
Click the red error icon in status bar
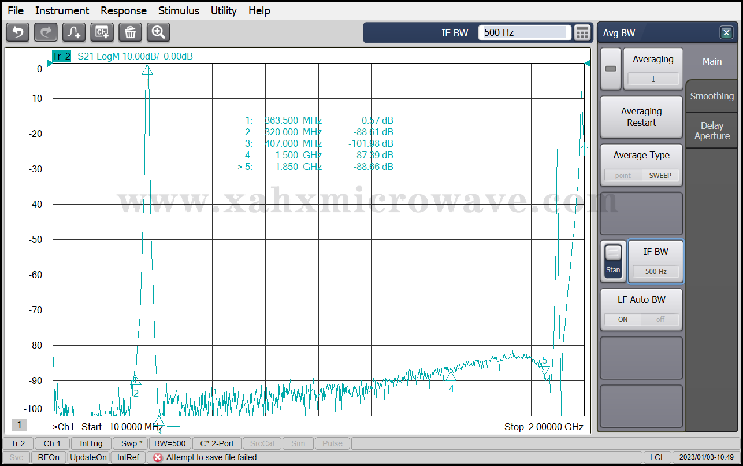coord(158,457)
